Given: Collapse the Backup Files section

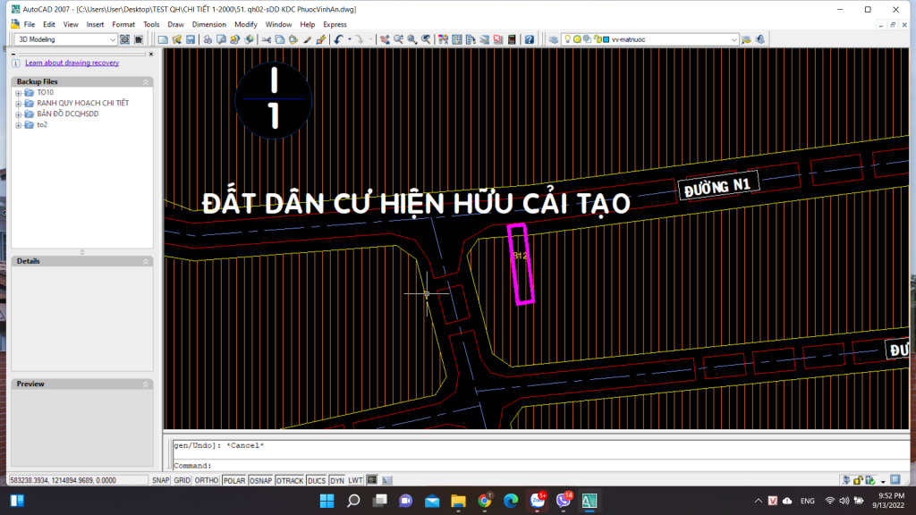Looking at the screenshot, I should coord(146,81).
